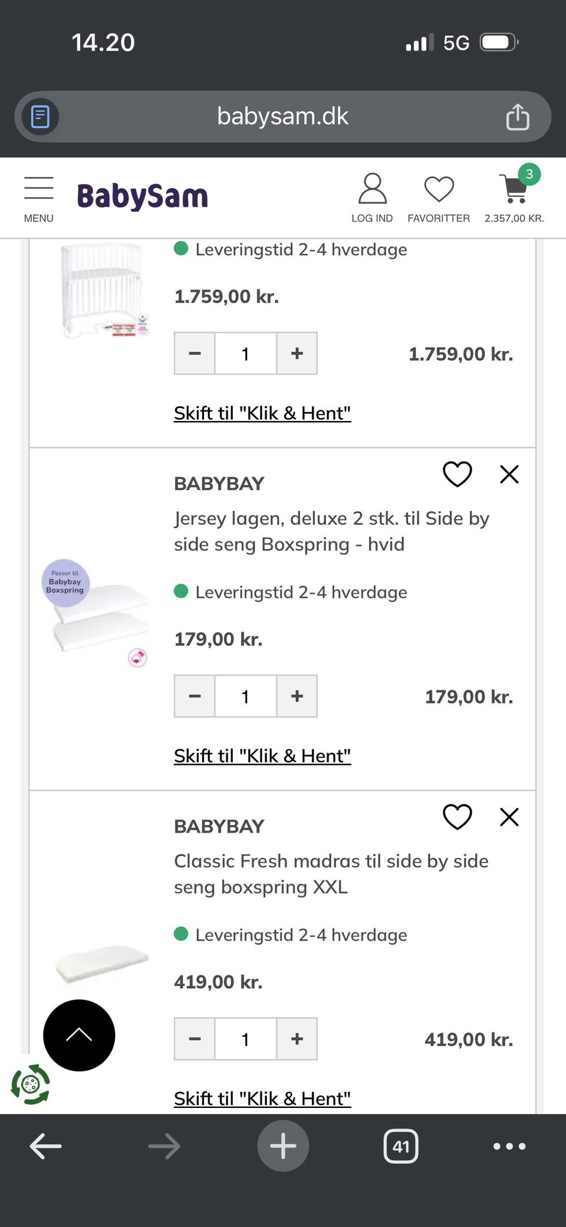Viewport: 566px width, 1227px height.
Task: Click Skift til Klik & Hent for Jersey lagen
Action: point(262,755)
